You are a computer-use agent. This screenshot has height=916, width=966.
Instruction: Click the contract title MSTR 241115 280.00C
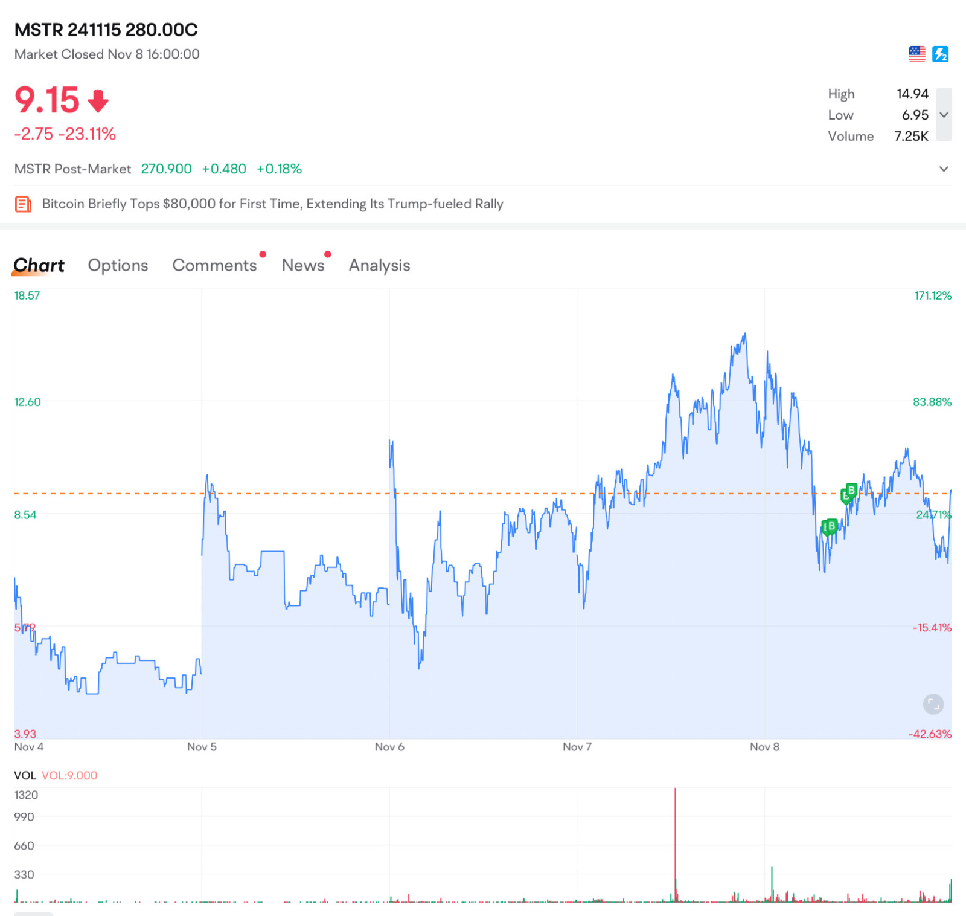click(106, 30)
